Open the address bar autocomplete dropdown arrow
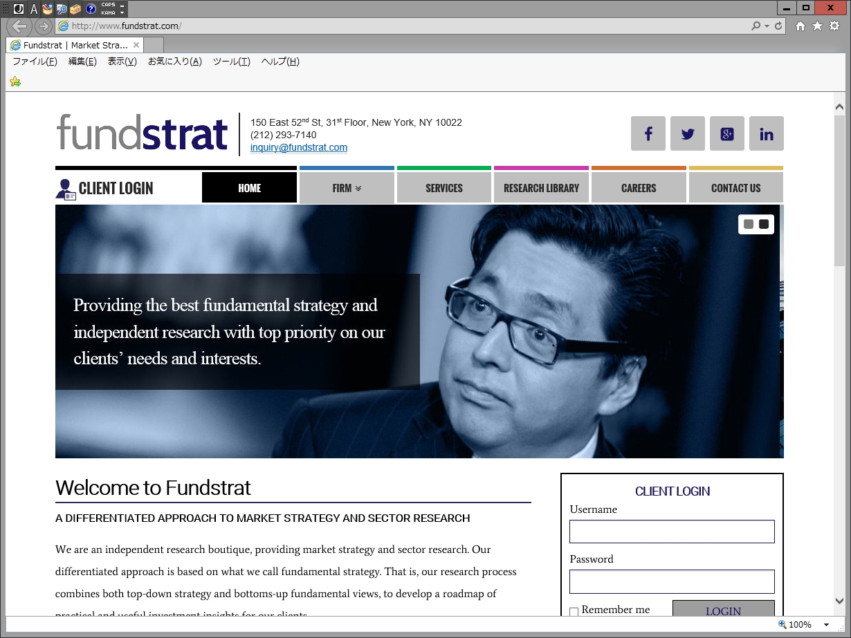 (767, 26)
